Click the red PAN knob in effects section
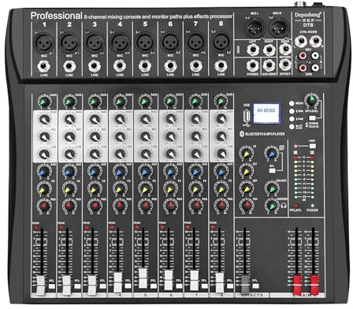The height and width of the screenshot is (309, 353). (x=247, y=205)
